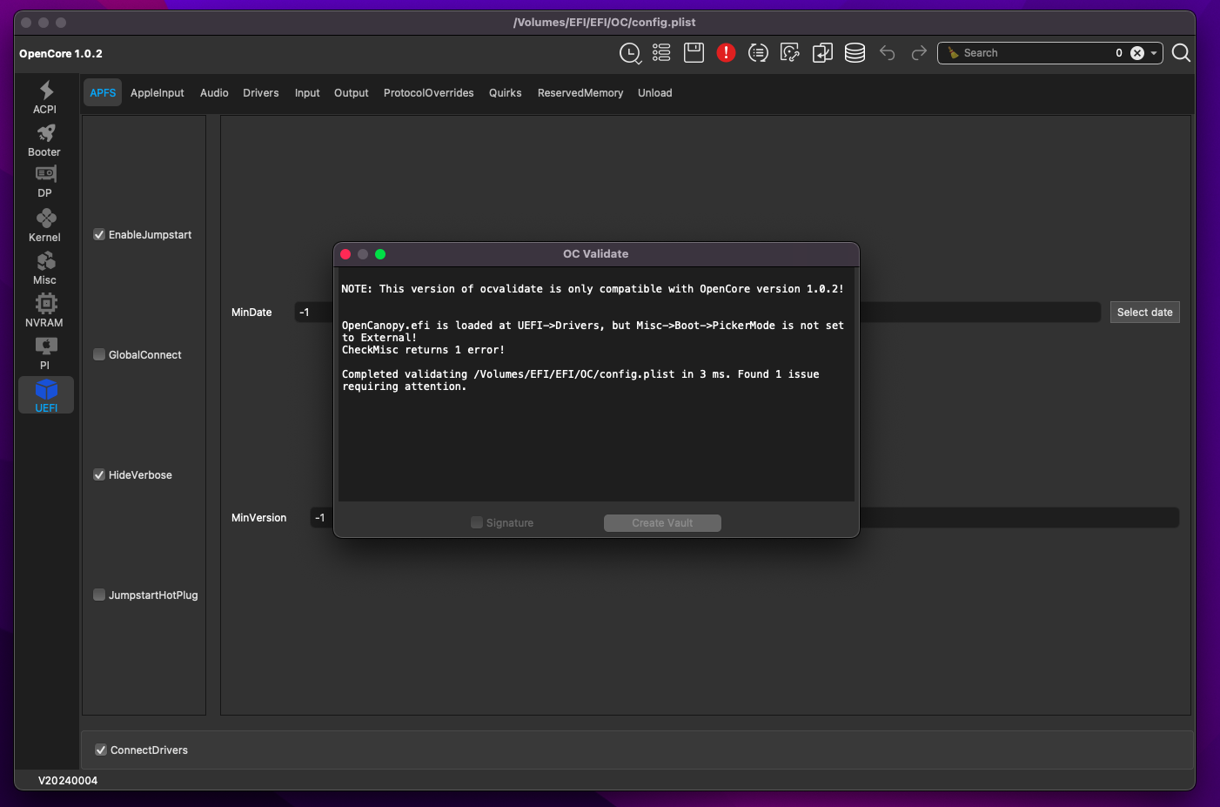Check the JumpstartHotPlug option

[99, 595]
